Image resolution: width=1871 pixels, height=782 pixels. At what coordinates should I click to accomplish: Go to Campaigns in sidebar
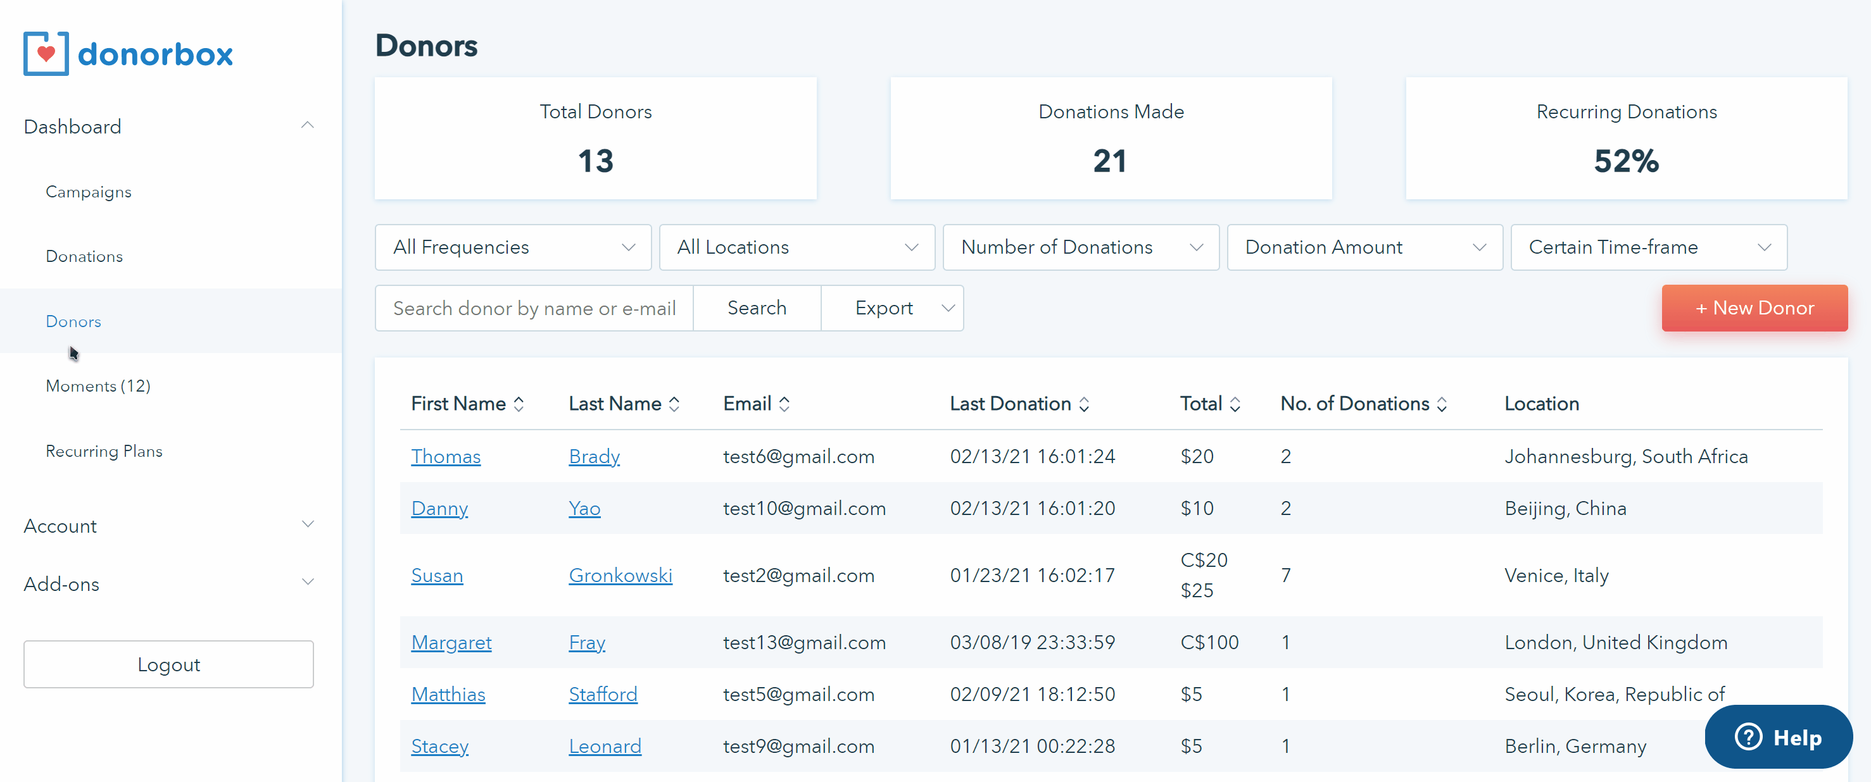pyautogui.click(x=89, y=192)
